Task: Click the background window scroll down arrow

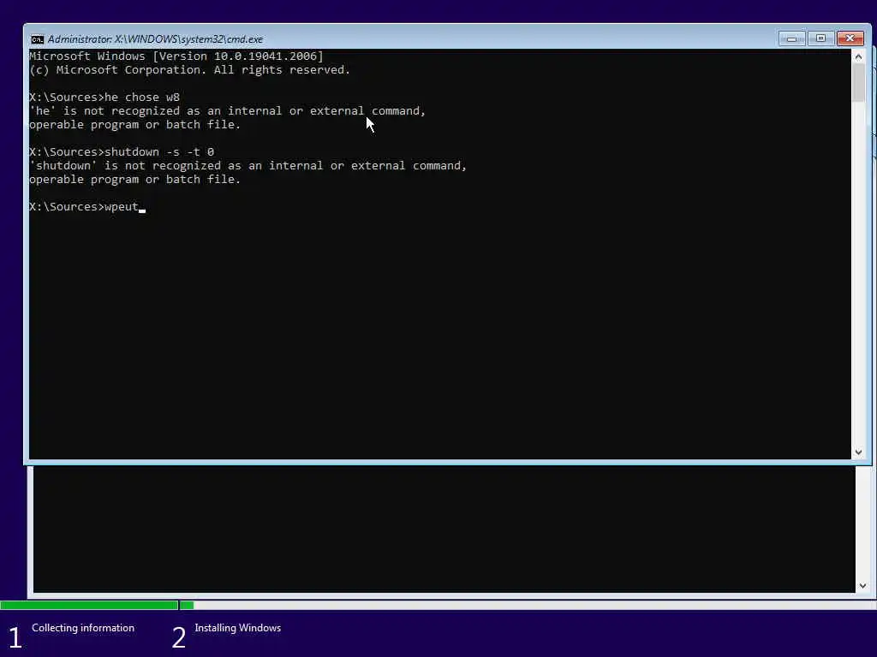Action: 862,585
